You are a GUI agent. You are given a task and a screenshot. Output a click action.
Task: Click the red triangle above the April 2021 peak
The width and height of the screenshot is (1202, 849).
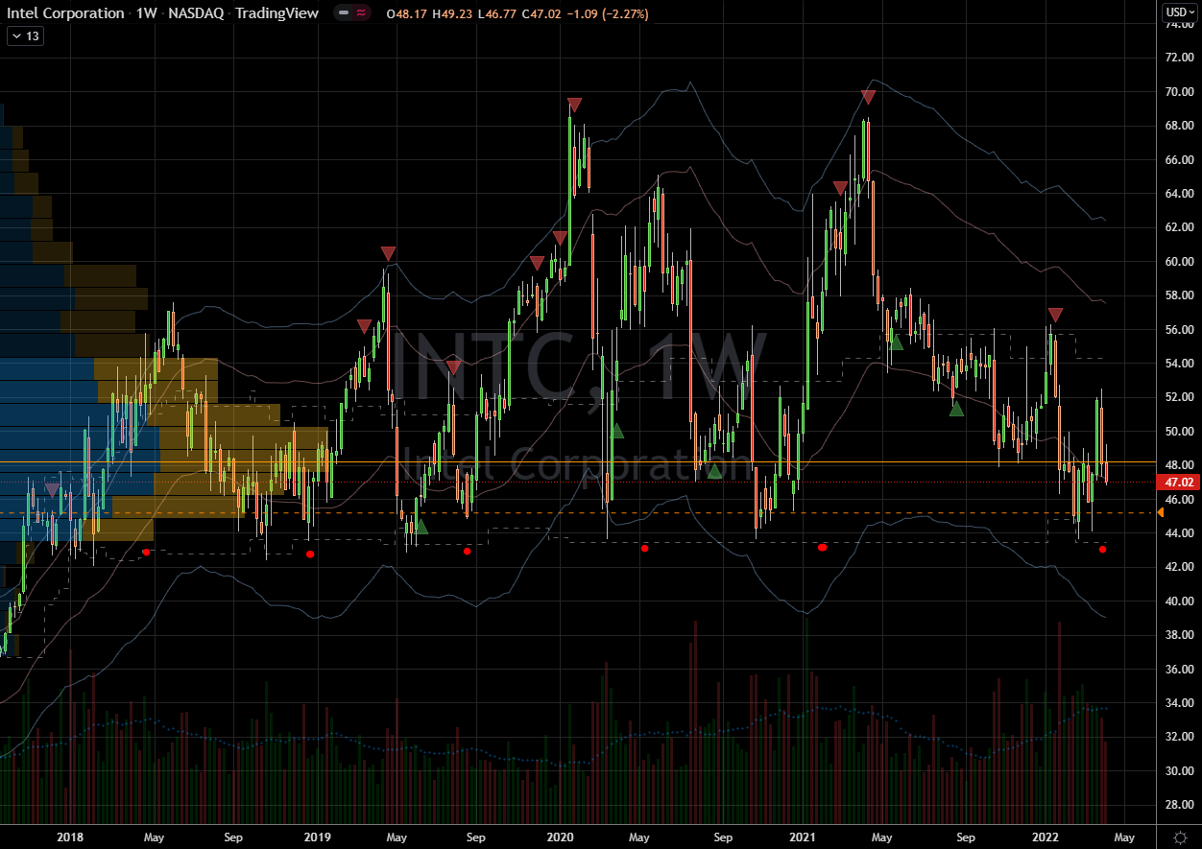click(x=868, y=97)
